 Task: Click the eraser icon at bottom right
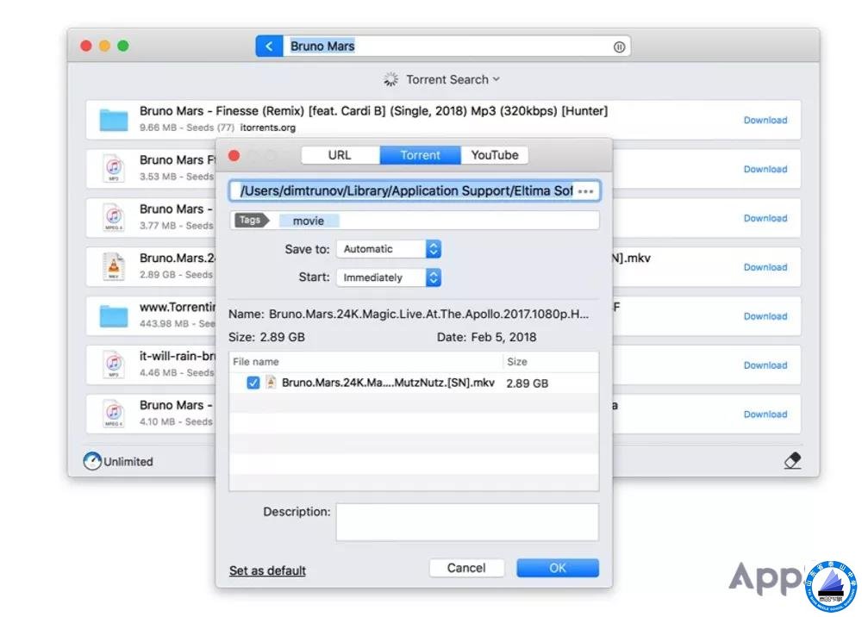792,461
